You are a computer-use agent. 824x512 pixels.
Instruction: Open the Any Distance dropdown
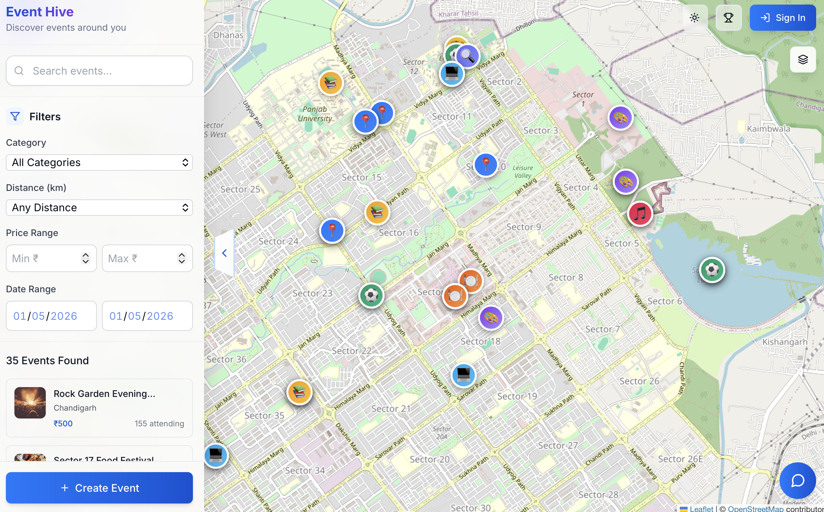(x=99, y=208)
